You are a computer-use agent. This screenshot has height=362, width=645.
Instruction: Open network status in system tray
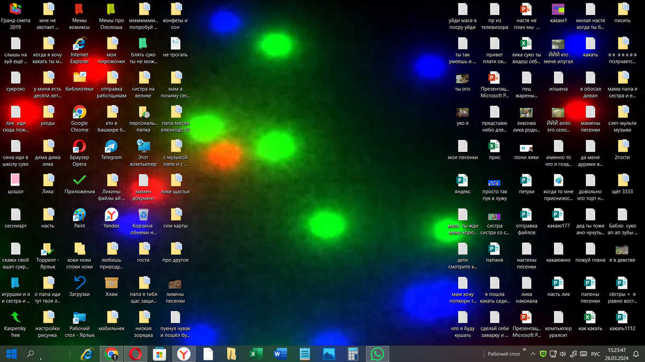553,354
